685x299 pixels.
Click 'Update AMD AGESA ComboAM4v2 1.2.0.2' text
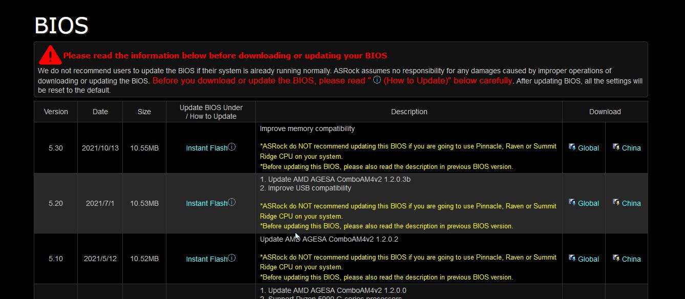coord(329,239)
